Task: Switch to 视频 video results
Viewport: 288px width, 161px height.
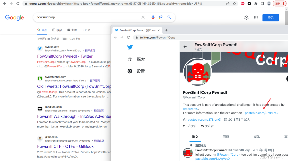Action: (x=57, y=30)
